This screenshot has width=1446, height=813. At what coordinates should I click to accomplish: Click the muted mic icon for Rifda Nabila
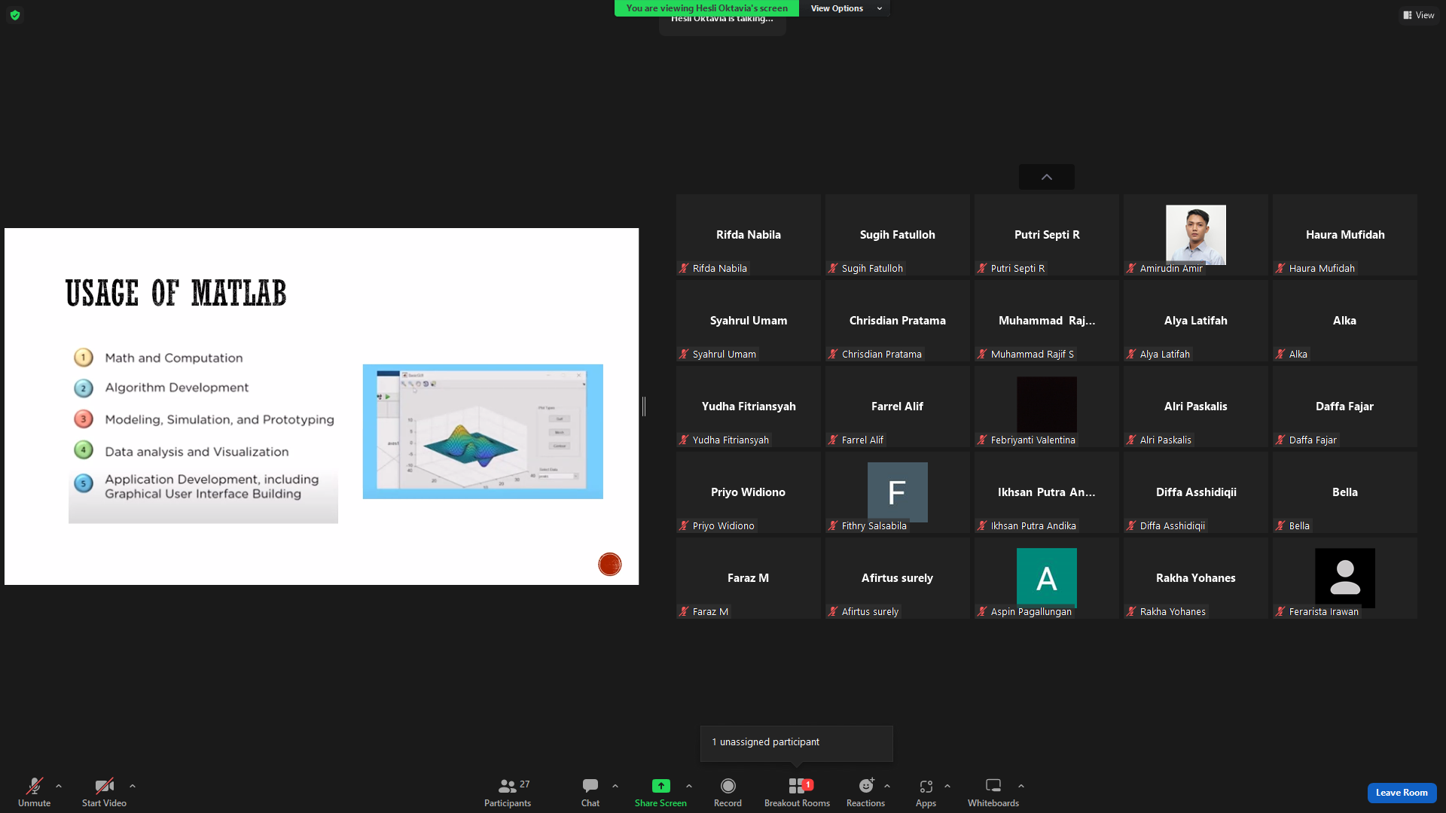click(x=684, y=268)
